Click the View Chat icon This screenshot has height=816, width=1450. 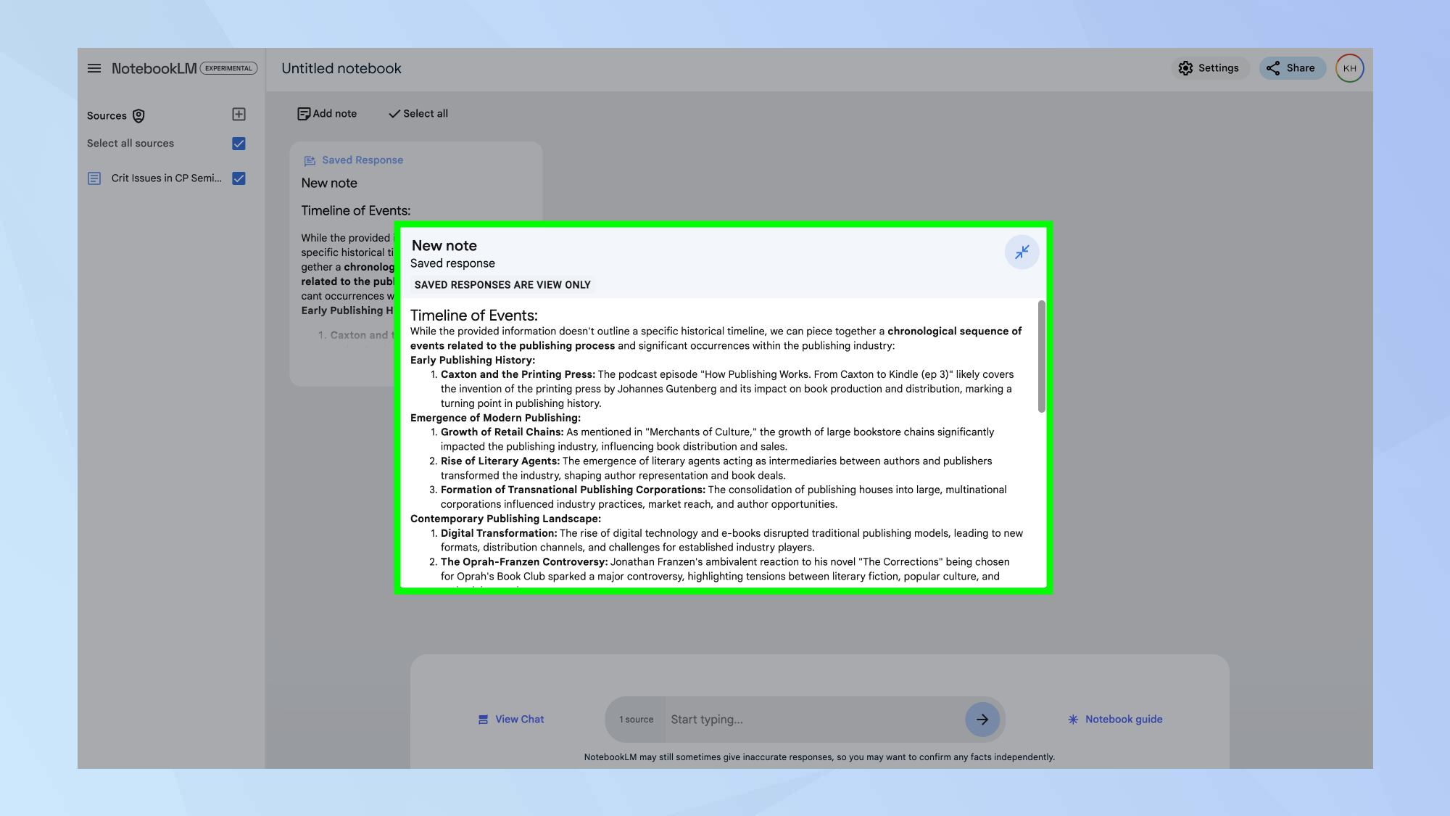pyautogui.click(x=482, y=718)
